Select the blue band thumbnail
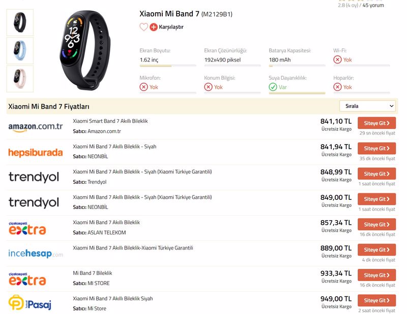 click(20, 51)
